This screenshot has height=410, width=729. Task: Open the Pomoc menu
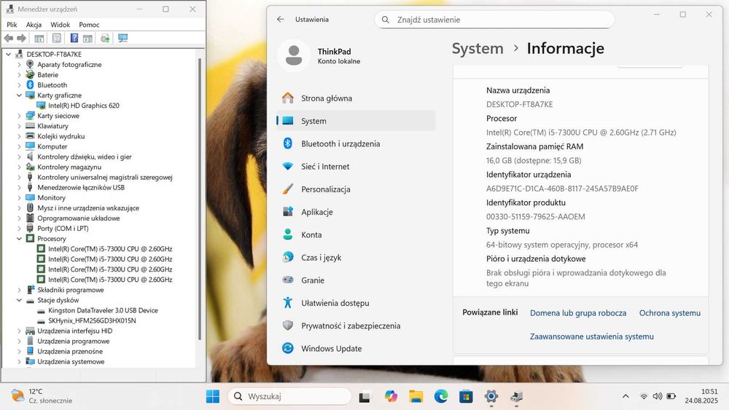click(x=89, y=25)
